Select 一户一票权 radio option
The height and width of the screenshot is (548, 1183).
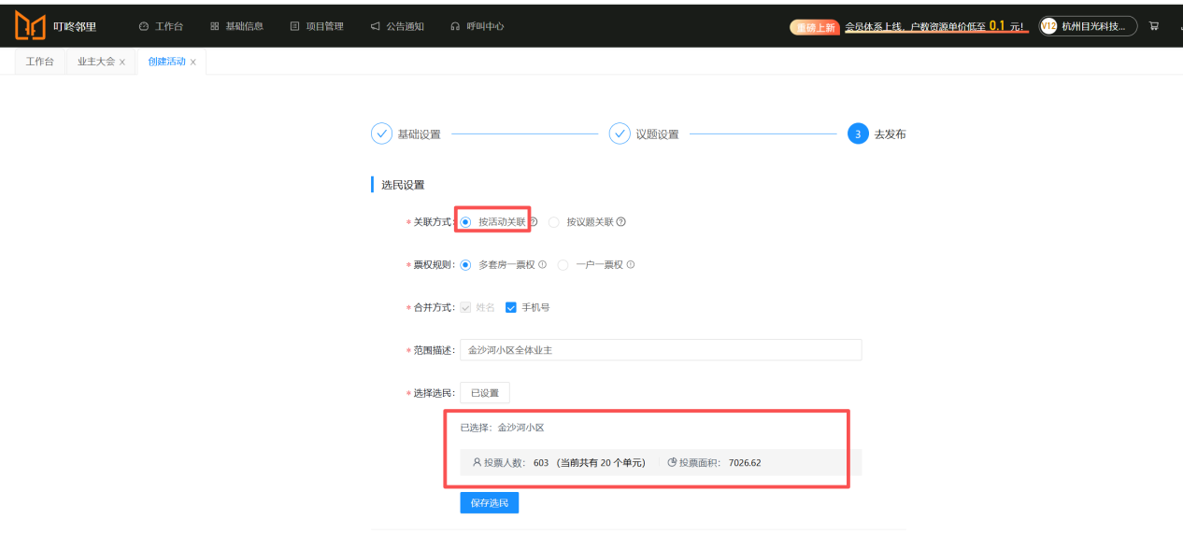pos(563,265)
